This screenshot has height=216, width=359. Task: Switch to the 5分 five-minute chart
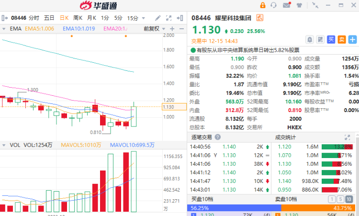click(118, 18)
